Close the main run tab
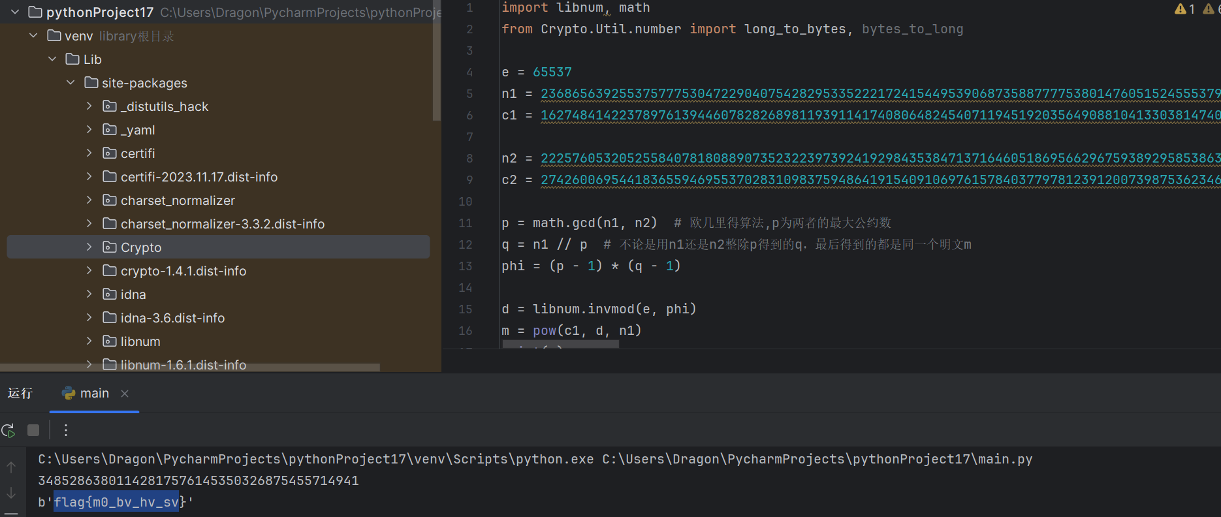 point(125,394)
